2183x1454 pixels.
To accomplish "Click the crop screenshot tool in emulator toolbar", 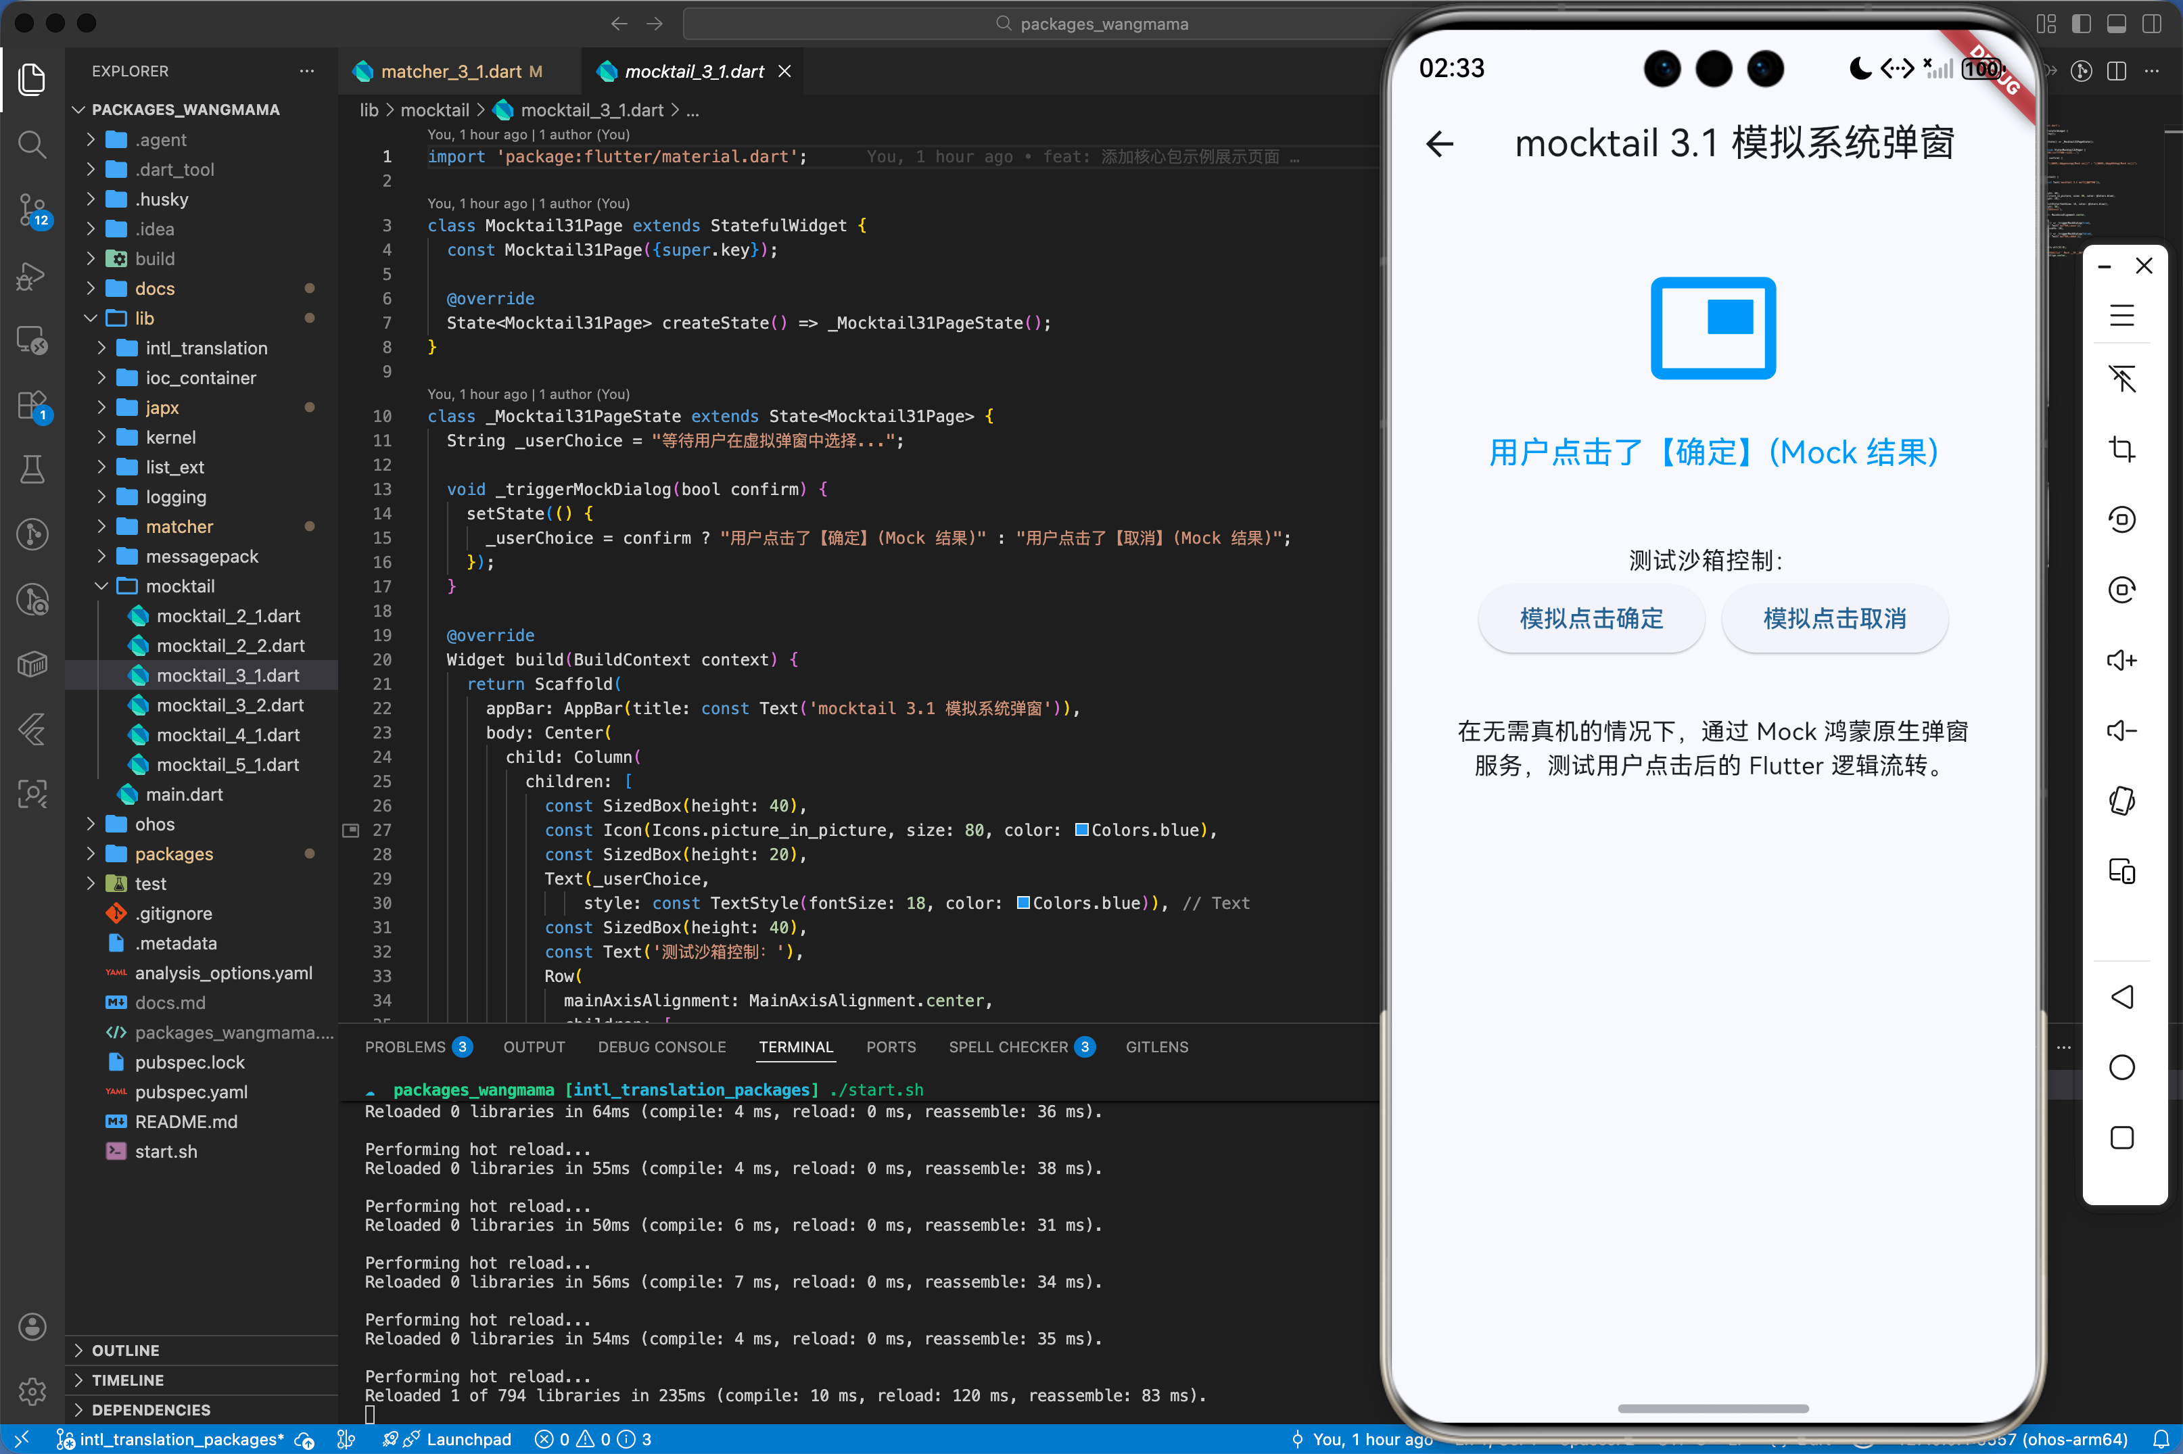I will (x=2121, y=450).
